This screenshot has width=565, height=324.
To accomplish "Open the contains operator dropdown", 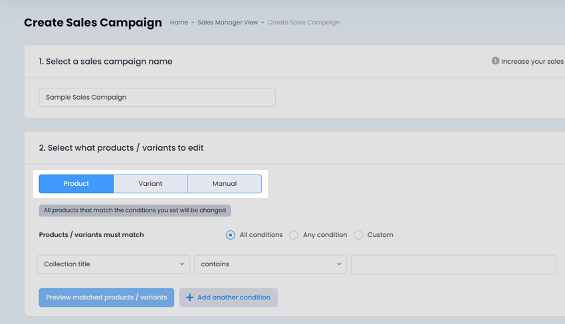I will click(271, 264).
